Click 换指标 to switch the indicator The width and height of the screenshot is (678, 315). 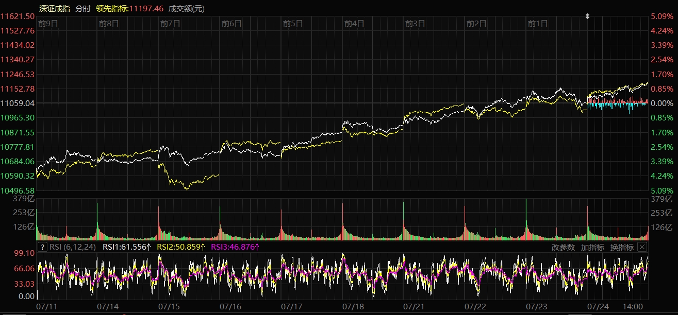[x=622, y=247]
